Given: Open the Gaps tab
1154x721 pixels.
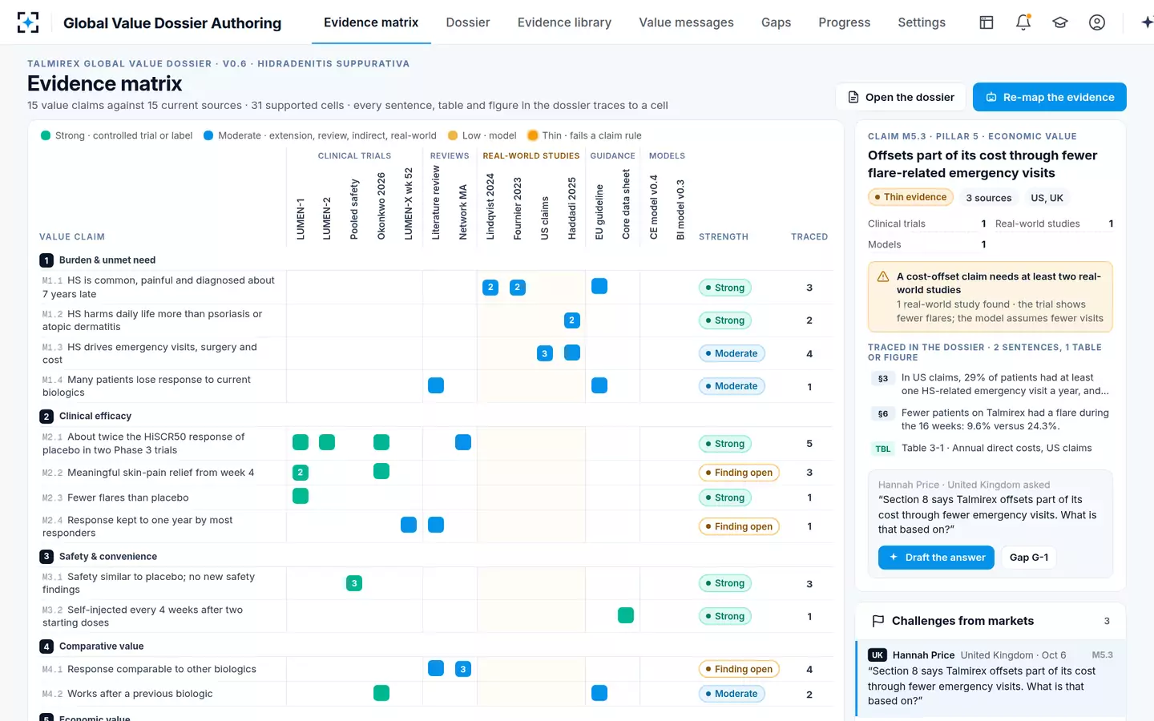Looking at the screenshot, I should click(x=776, y=22).
